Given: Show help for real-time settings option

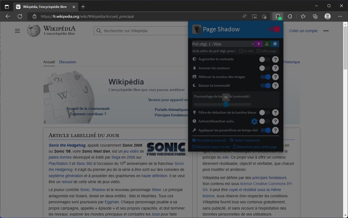Looking at the screenshot, I should (275, 131).
